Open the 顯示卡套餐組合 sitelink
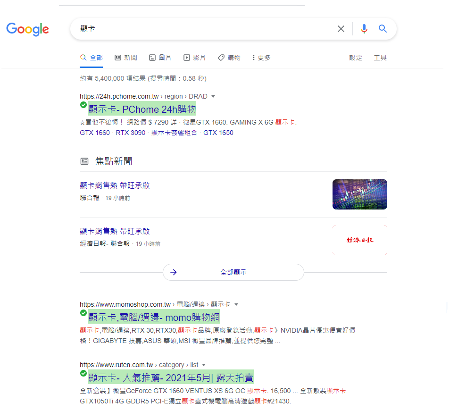 (174, 133)
